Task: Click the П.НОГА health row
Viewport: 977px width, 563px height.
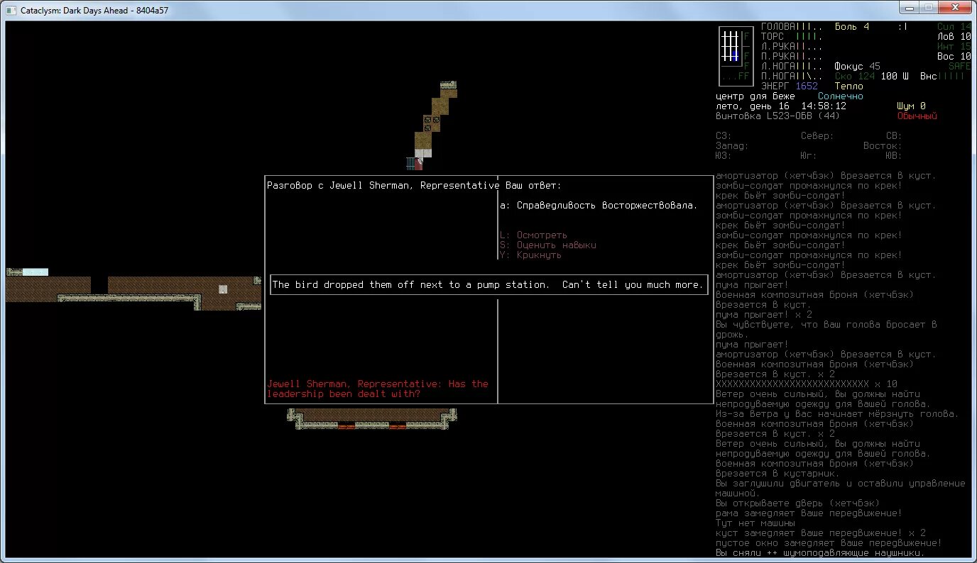Action: click(792, 77)
